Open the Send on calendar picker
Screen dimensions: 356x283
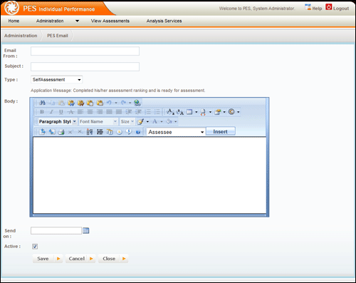coord(86,231)
